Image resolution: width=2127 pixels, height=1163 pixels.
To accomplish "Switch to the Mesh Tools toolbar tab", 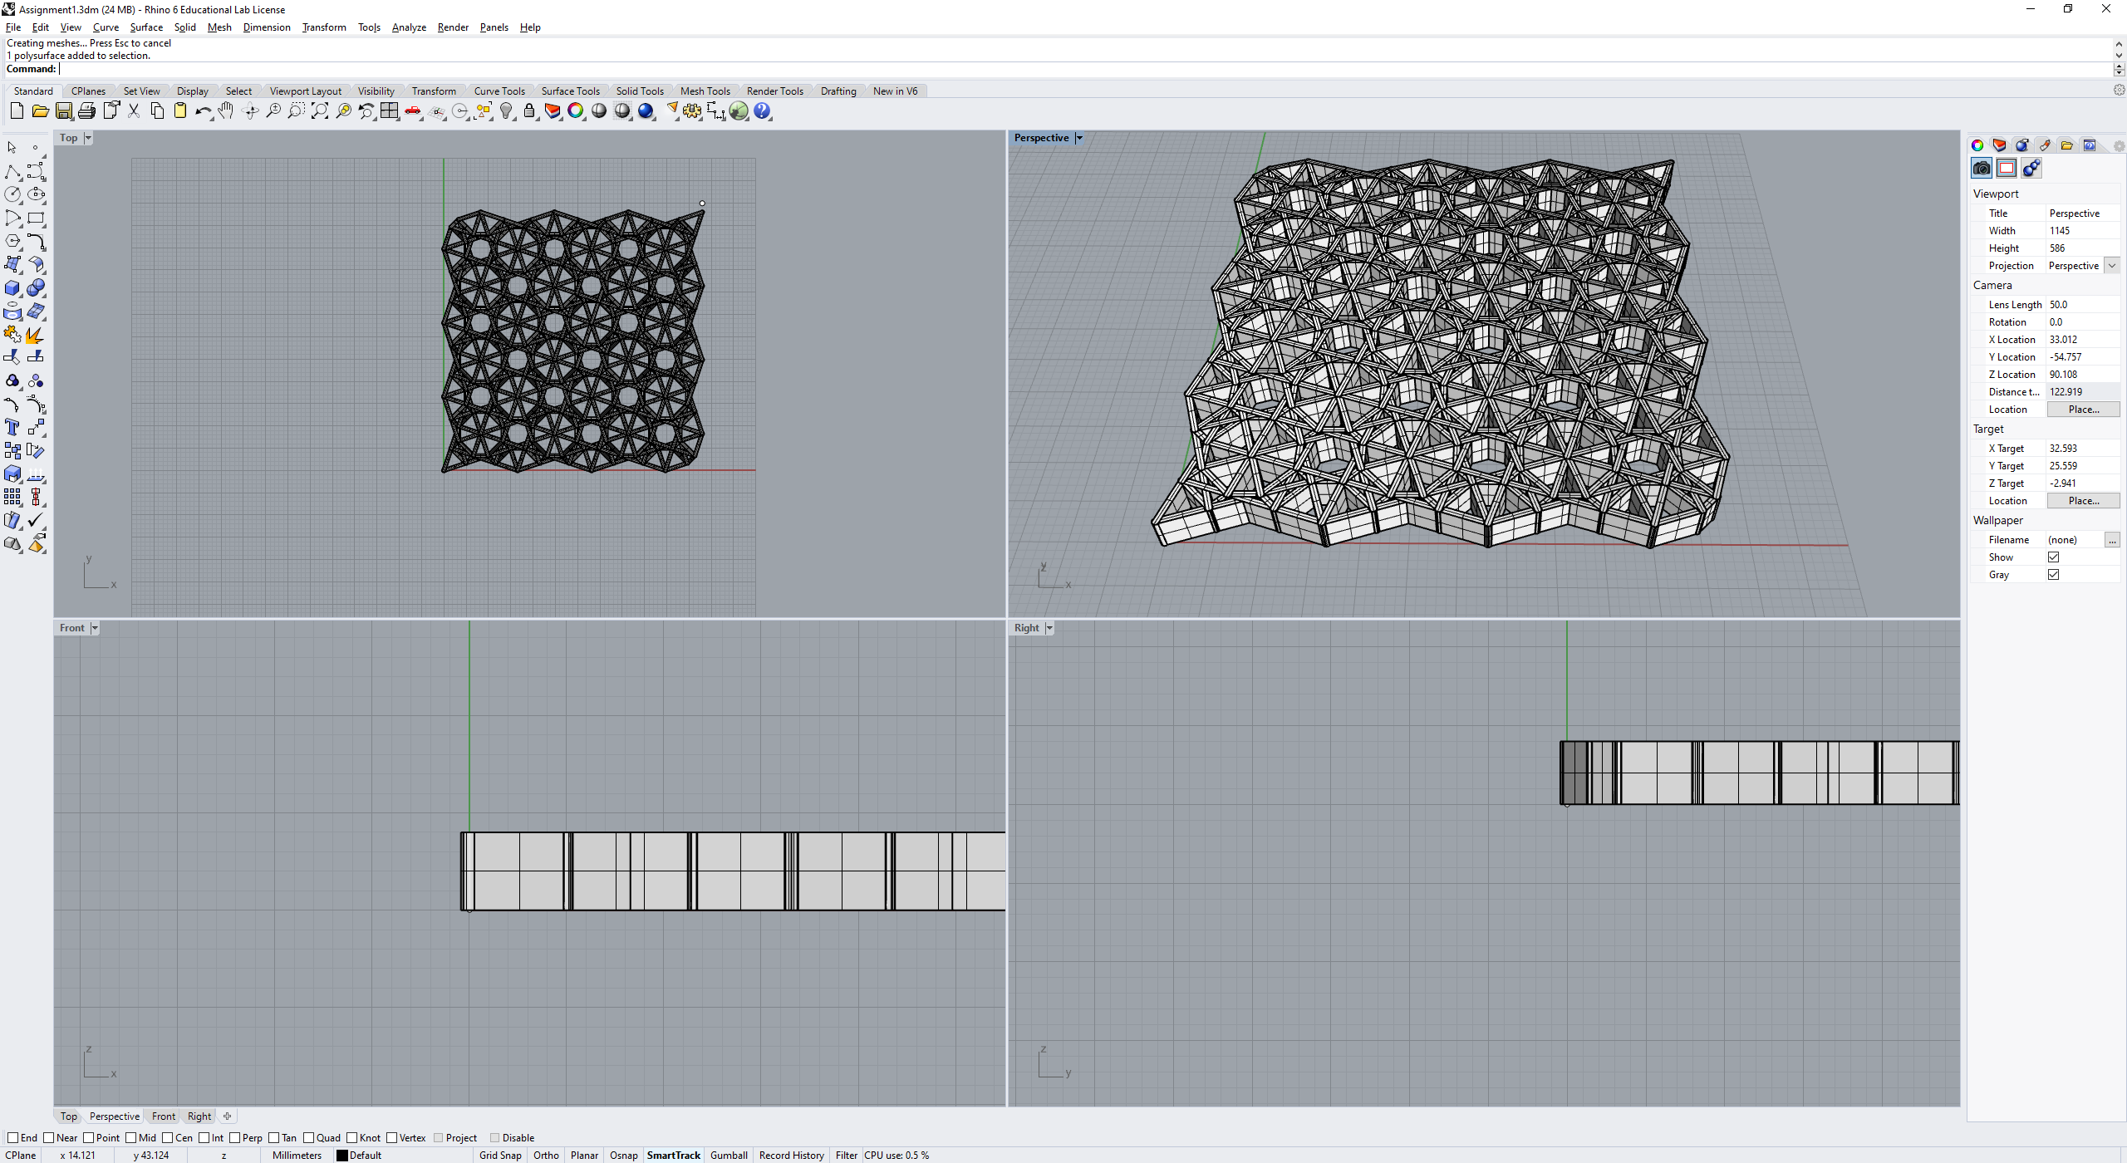I will point(705,91).
